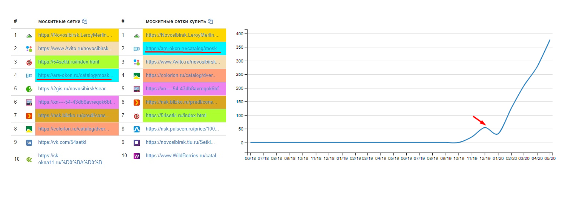Open the sk-okna11.ru link
576x199 pixels.
[x=72, y=159]
